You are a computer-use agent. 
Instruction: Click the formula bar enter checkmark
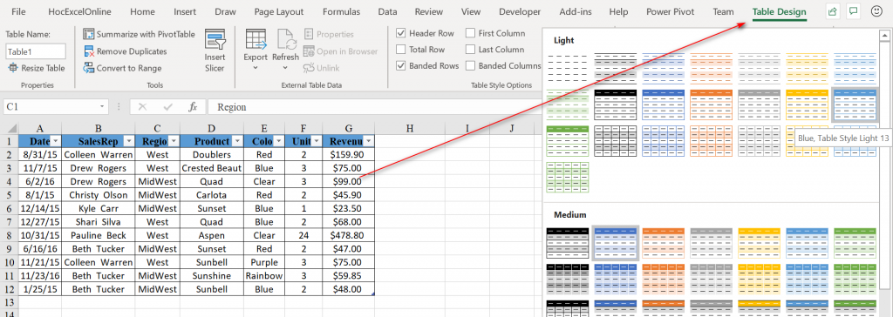click(x=168, y=106)
